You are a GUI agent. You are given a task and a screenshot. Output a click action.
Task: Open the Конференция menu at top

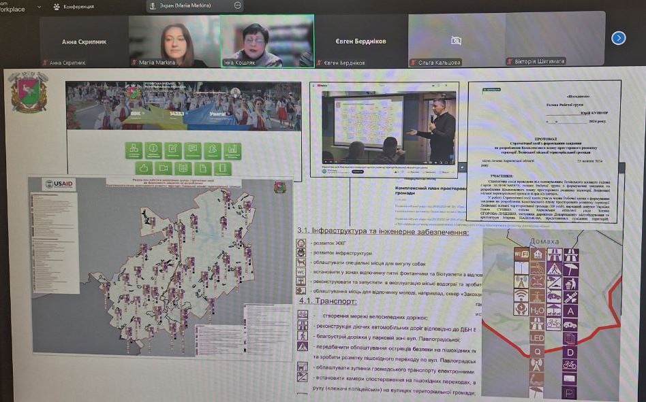pyautogui.click(x=78, y=6)
